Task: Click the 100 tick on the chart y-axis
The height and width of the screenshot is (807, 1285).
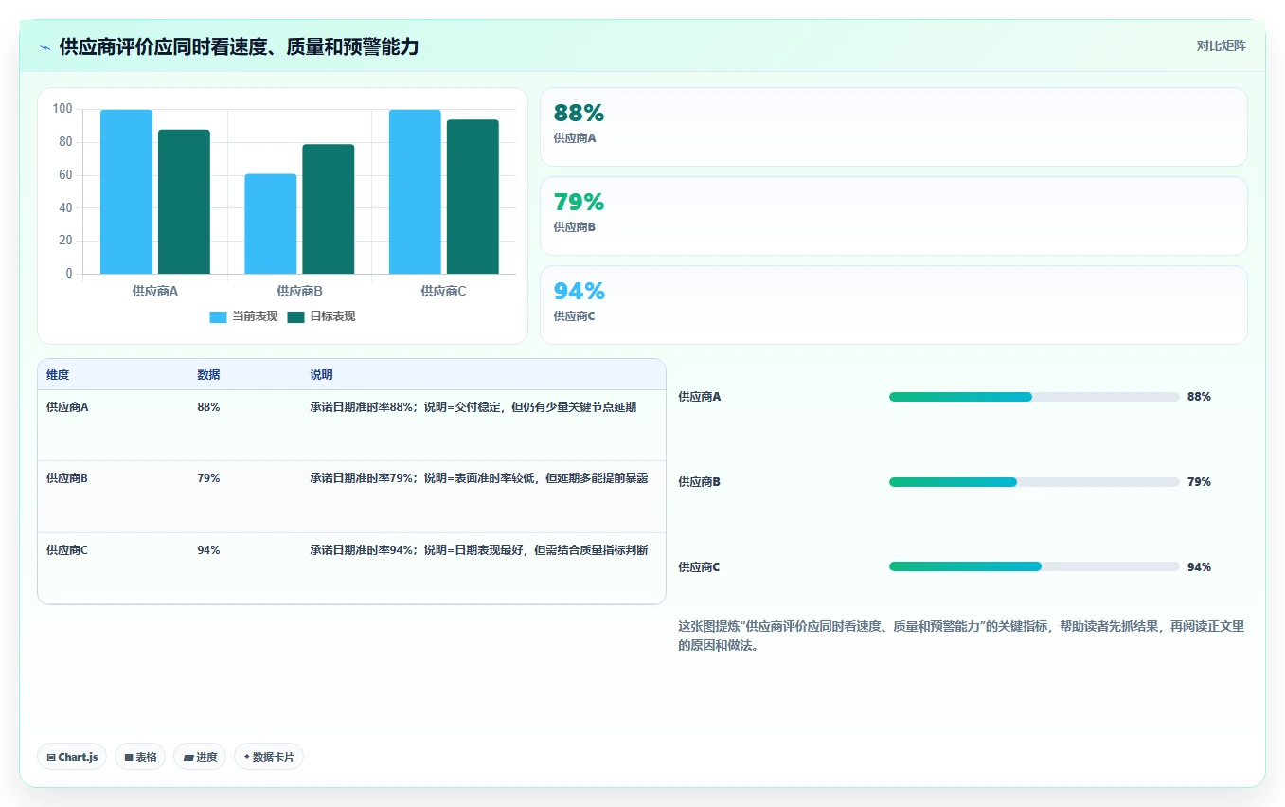Action: click(x=62, y=109)
